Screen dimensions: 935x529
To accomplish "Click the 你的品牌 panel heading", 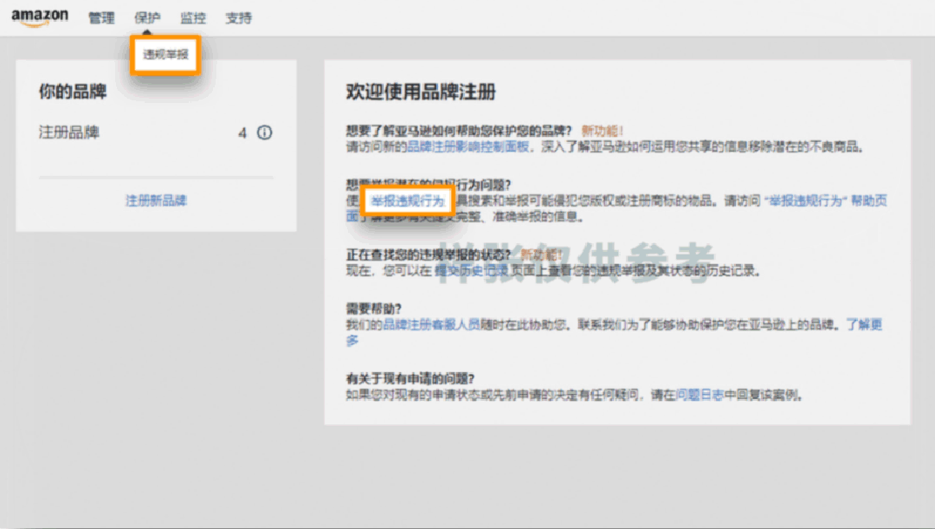I will (x=73, y=92).
